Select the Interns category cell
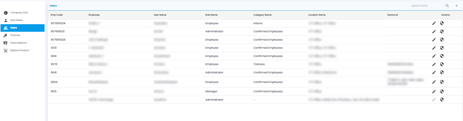 (x=258, y=23)
